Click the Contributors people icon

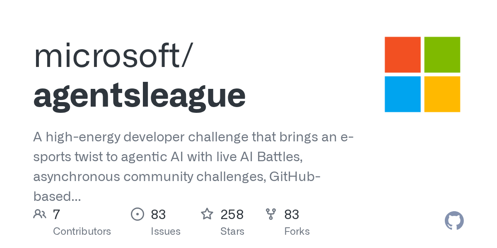(x=40, y=214)
